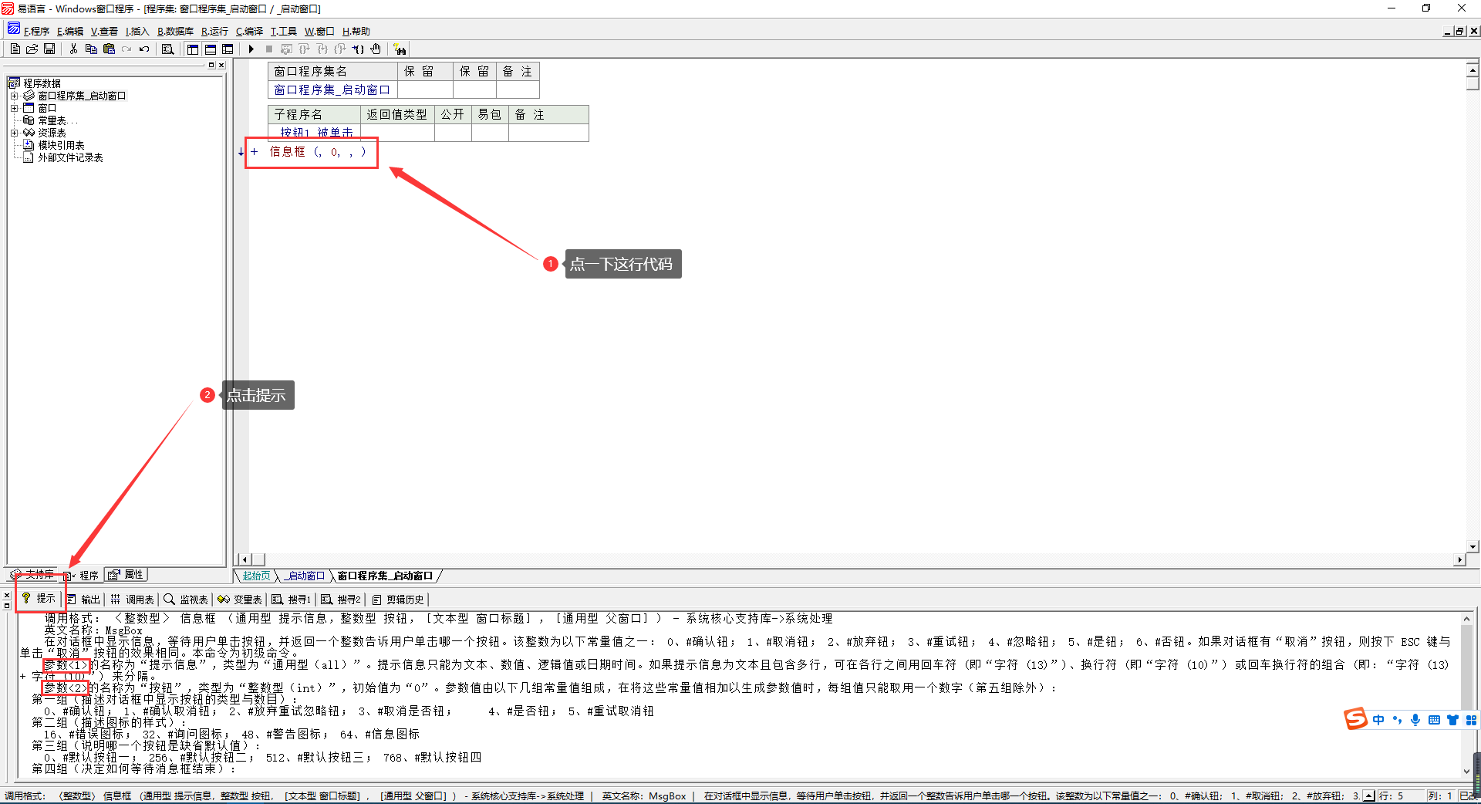Click the Sogou soft keyboard icon
The height and width of the screenshot is (804, 1481).
point(1434,719)
